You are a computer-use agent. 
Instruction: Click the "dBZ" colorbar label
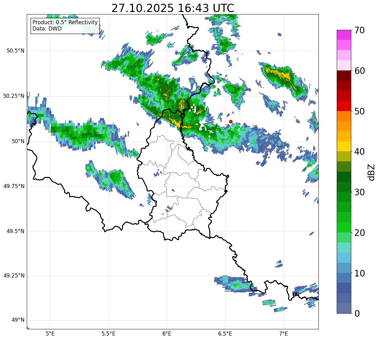point(371,172)
